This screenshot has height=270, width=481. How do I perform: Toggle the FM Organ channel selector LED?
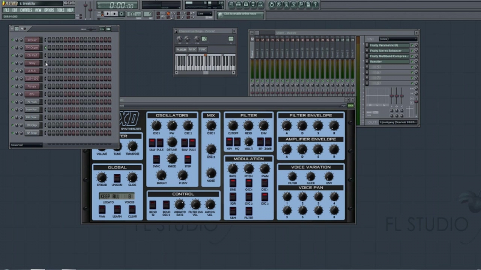point(46,47)
